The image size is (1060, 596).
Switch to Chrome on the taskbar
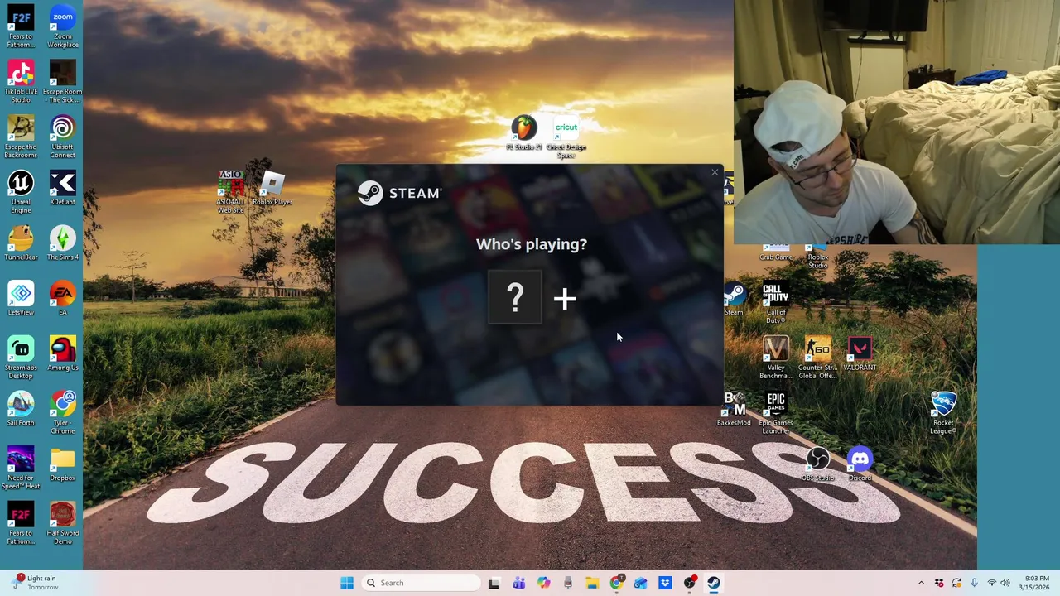click(x=616, y=583)
